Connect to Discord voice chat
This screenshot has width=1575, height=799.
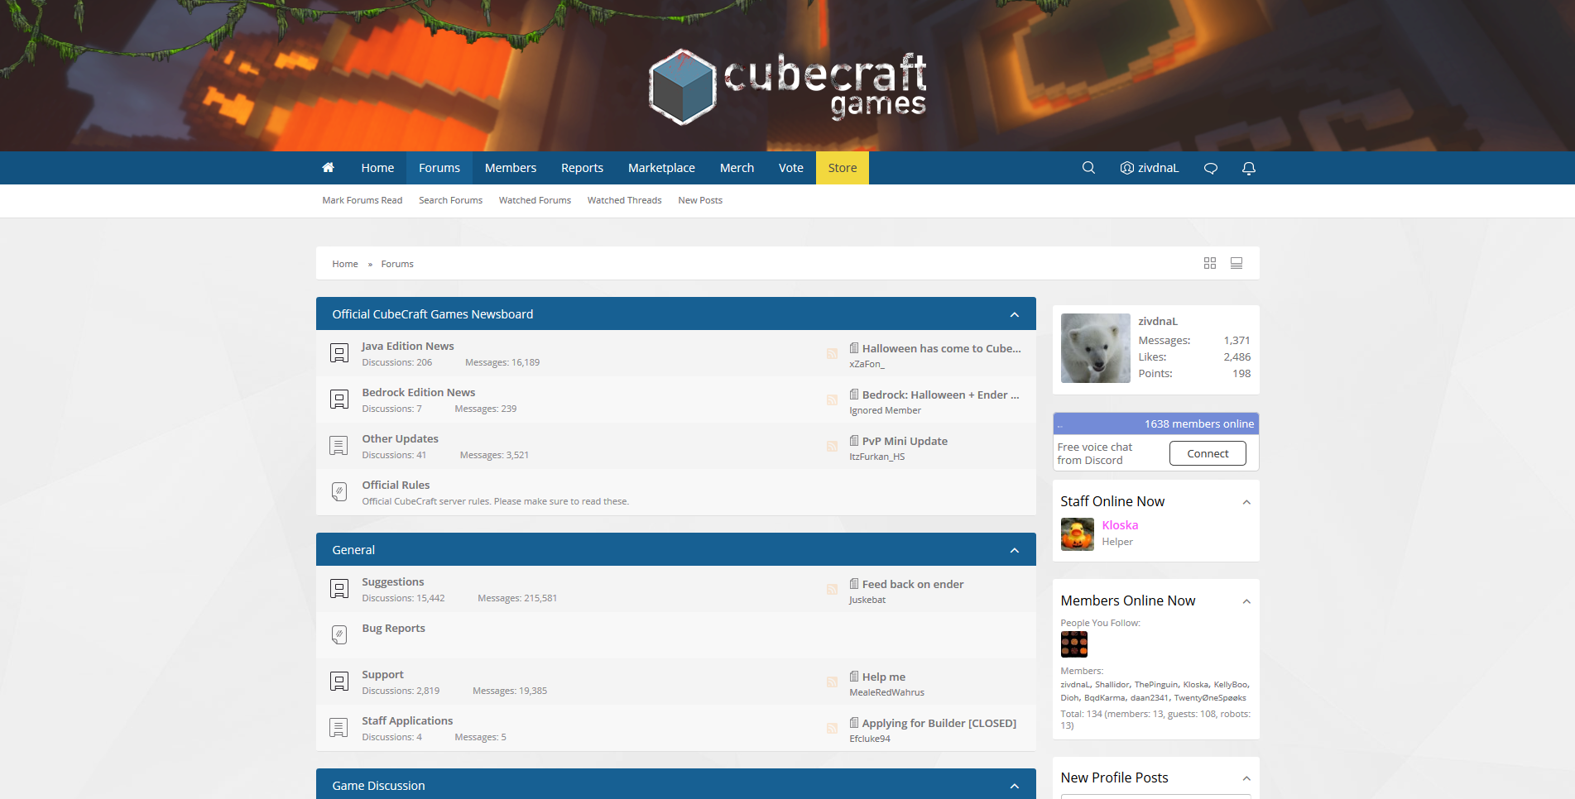click(1208, 453)
